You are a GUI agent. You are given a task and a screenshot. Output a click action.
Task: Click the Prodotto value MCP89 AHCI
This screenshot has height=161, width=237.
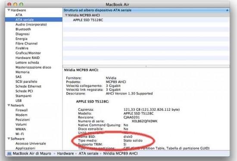click(x=116, y=82)
